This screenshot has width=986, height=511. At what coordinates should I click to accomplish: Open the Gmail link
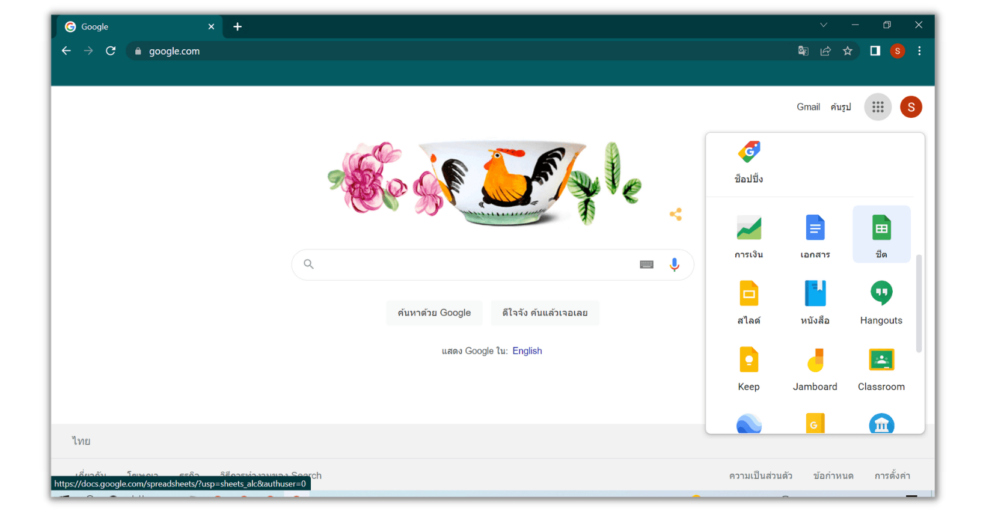pyautogui.click(x=808, y=107)
